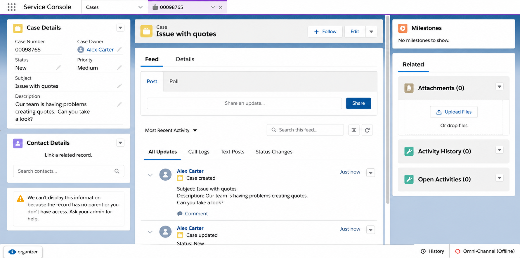This screenshot has height=258, width=520.
Task: Open Activity History related list dropdown
Action: 500,150
